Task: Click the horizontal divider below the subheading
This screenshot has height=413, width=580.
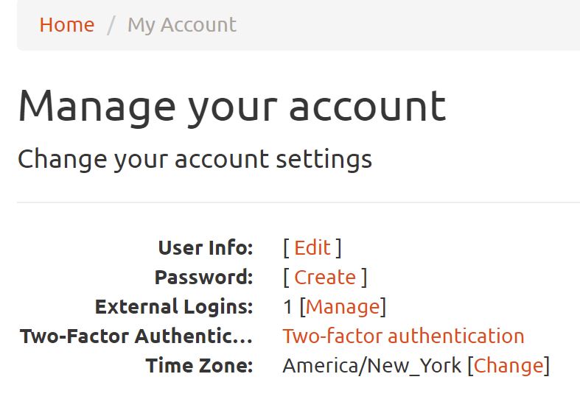Action: (x=298, y=202)
